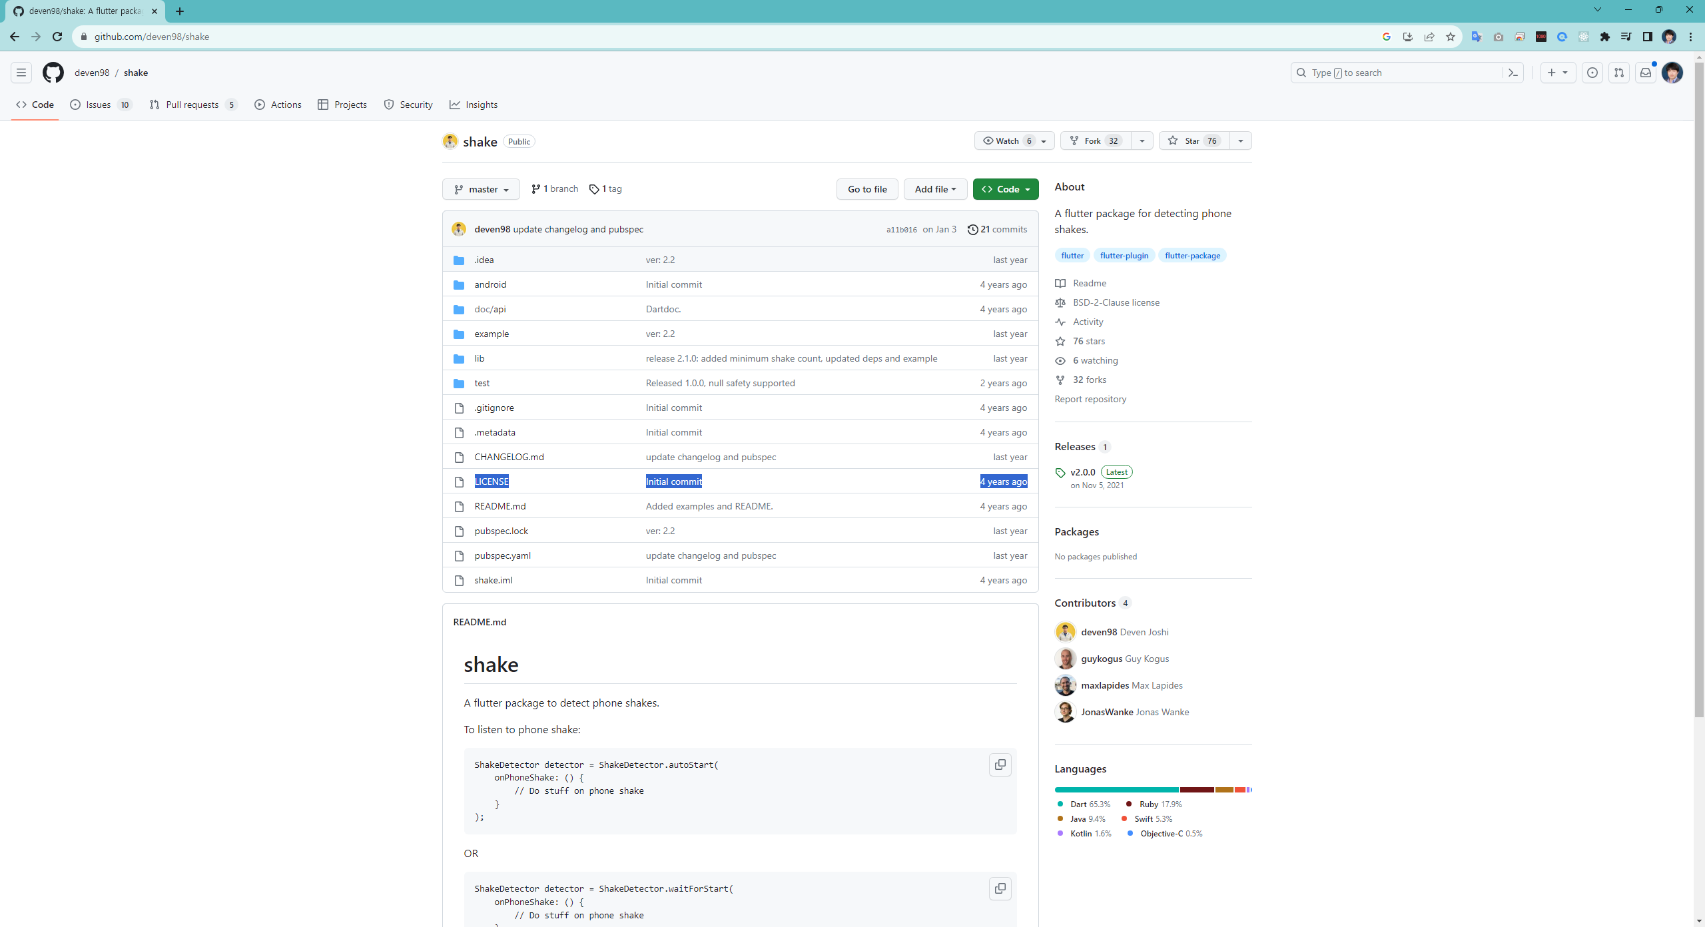Click the Go to file button

(x=866, y=189)
